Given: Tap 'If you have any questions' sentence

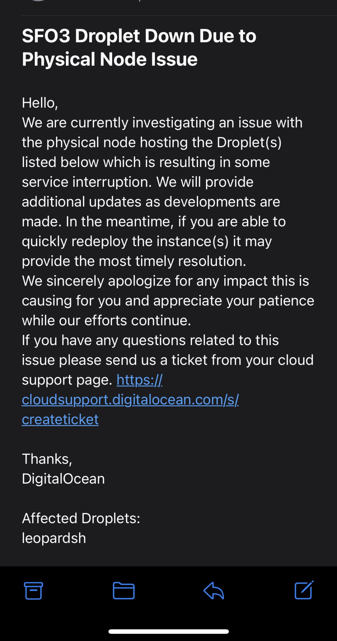Looking at the screenshot, I should click(x=168, y=360).
